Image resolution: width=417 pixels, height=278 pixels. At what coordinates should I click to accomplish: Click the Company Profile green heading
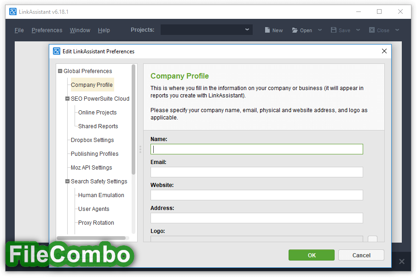tap(180, 76)
